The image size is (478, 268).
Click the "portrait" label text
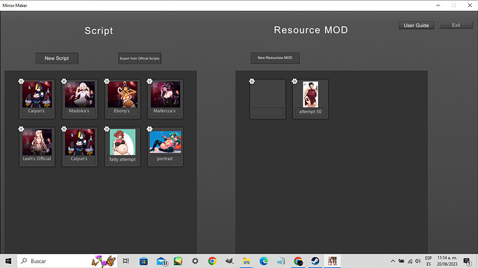165,159
